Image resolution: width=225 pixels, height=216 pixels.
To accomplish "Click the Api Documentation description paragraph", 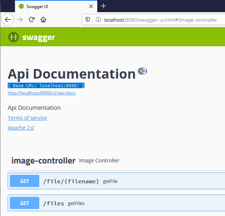I will click(x=34, y=108).
